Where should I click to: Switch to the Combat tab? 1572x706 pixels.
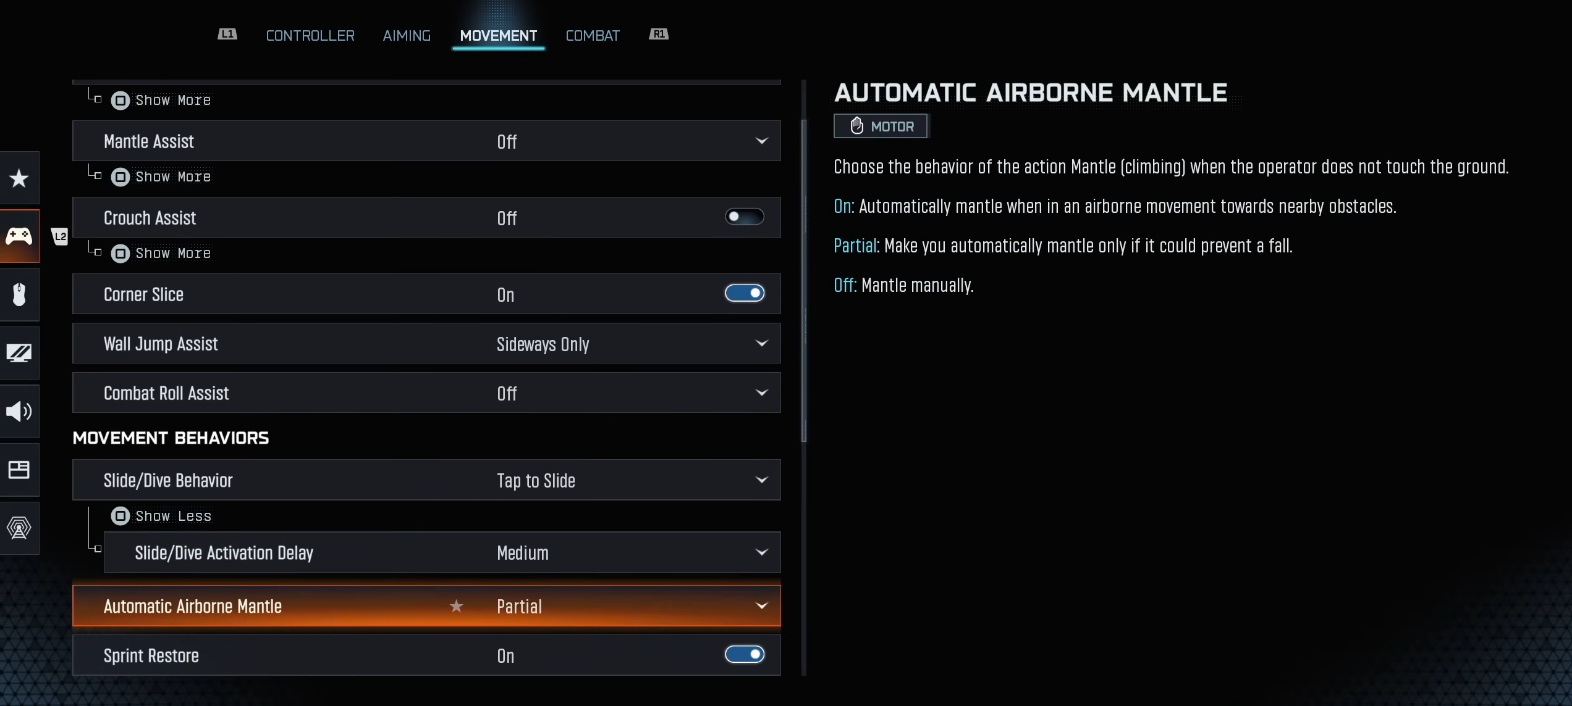pyautogui.click(x=592, y=35)
